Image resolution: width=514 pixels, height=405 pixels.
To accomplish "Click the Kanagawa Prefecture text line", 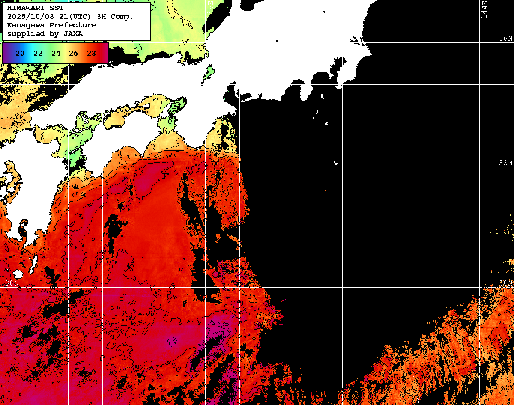I will (51, 25).
